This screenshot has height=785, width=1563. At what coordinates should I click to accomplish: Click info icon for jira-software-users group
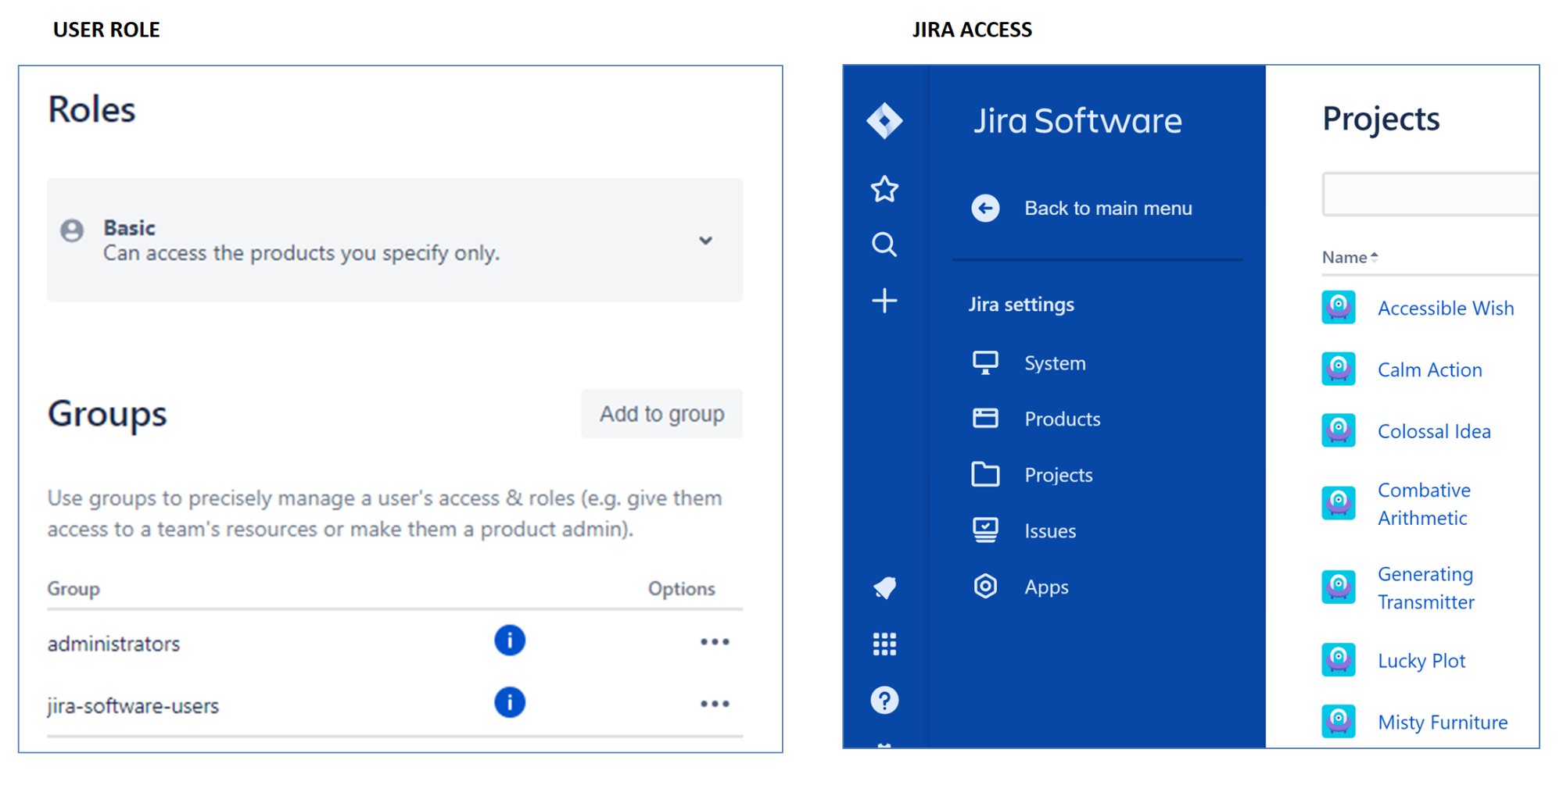[x=510, y=702]
